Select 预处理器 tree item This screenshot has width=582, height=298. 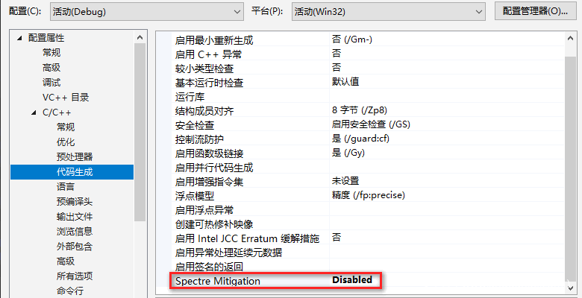(x=74, y=156)
